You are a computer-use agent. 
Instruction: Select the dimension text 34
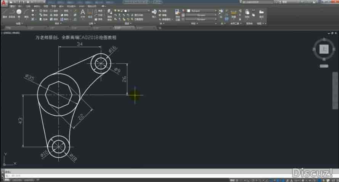point(80,44)
